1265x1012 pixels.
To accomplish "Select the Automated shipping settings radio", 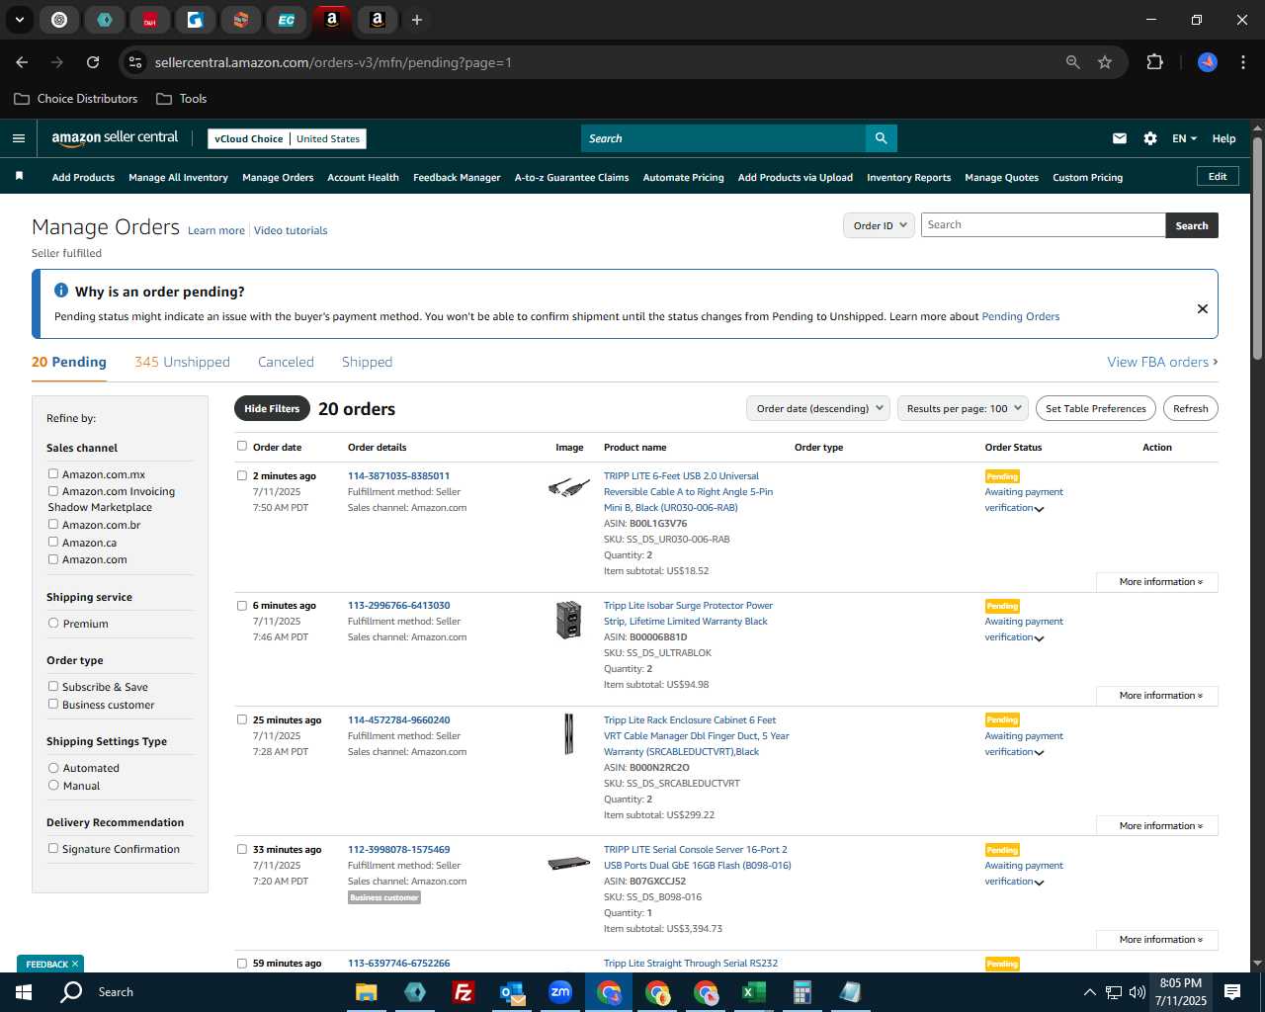I will [x=53, y=767].
